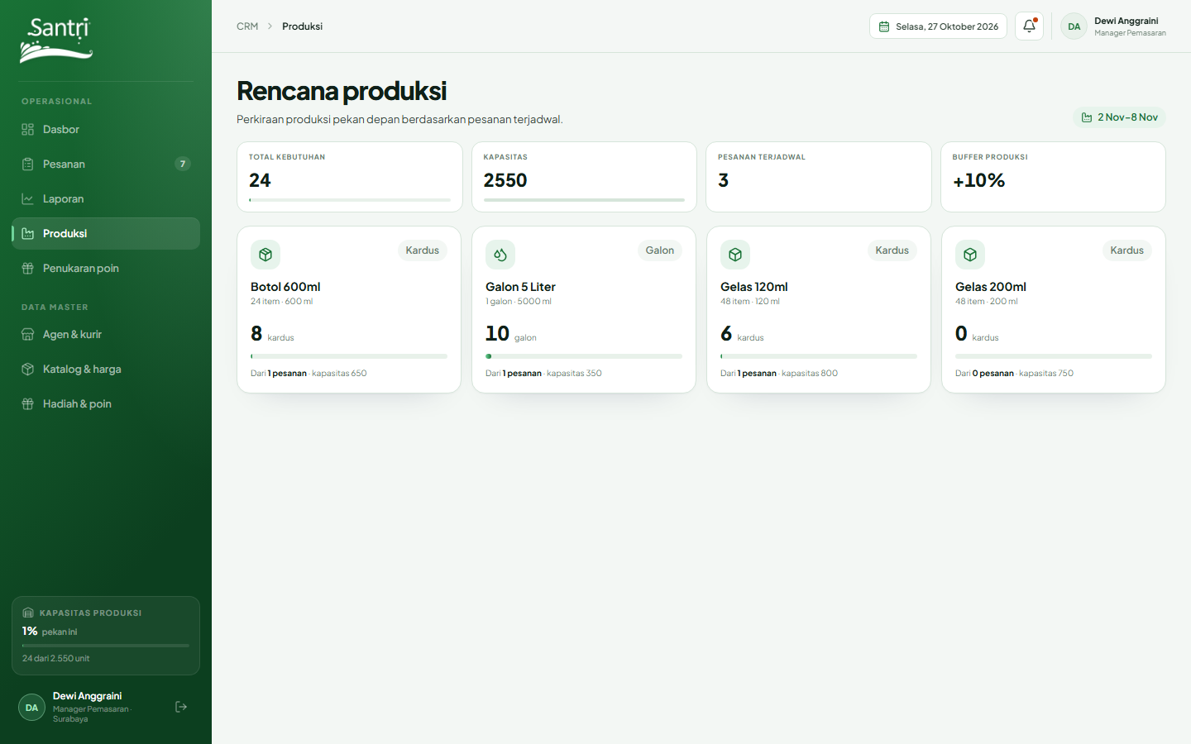Click the Kardus tag on Gelas 200ml card

[1127, 250]
